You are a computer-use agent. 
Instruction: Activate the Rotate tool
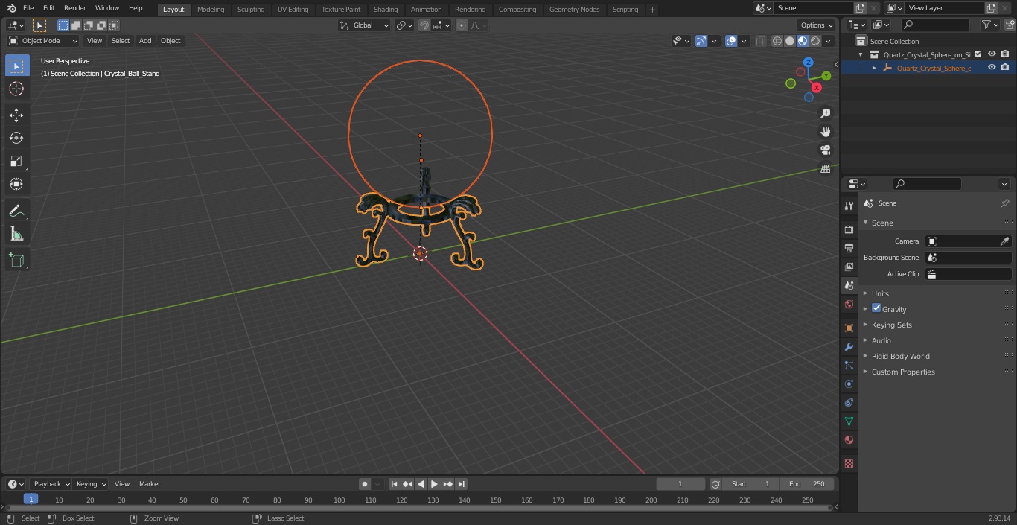coord(16,138)
